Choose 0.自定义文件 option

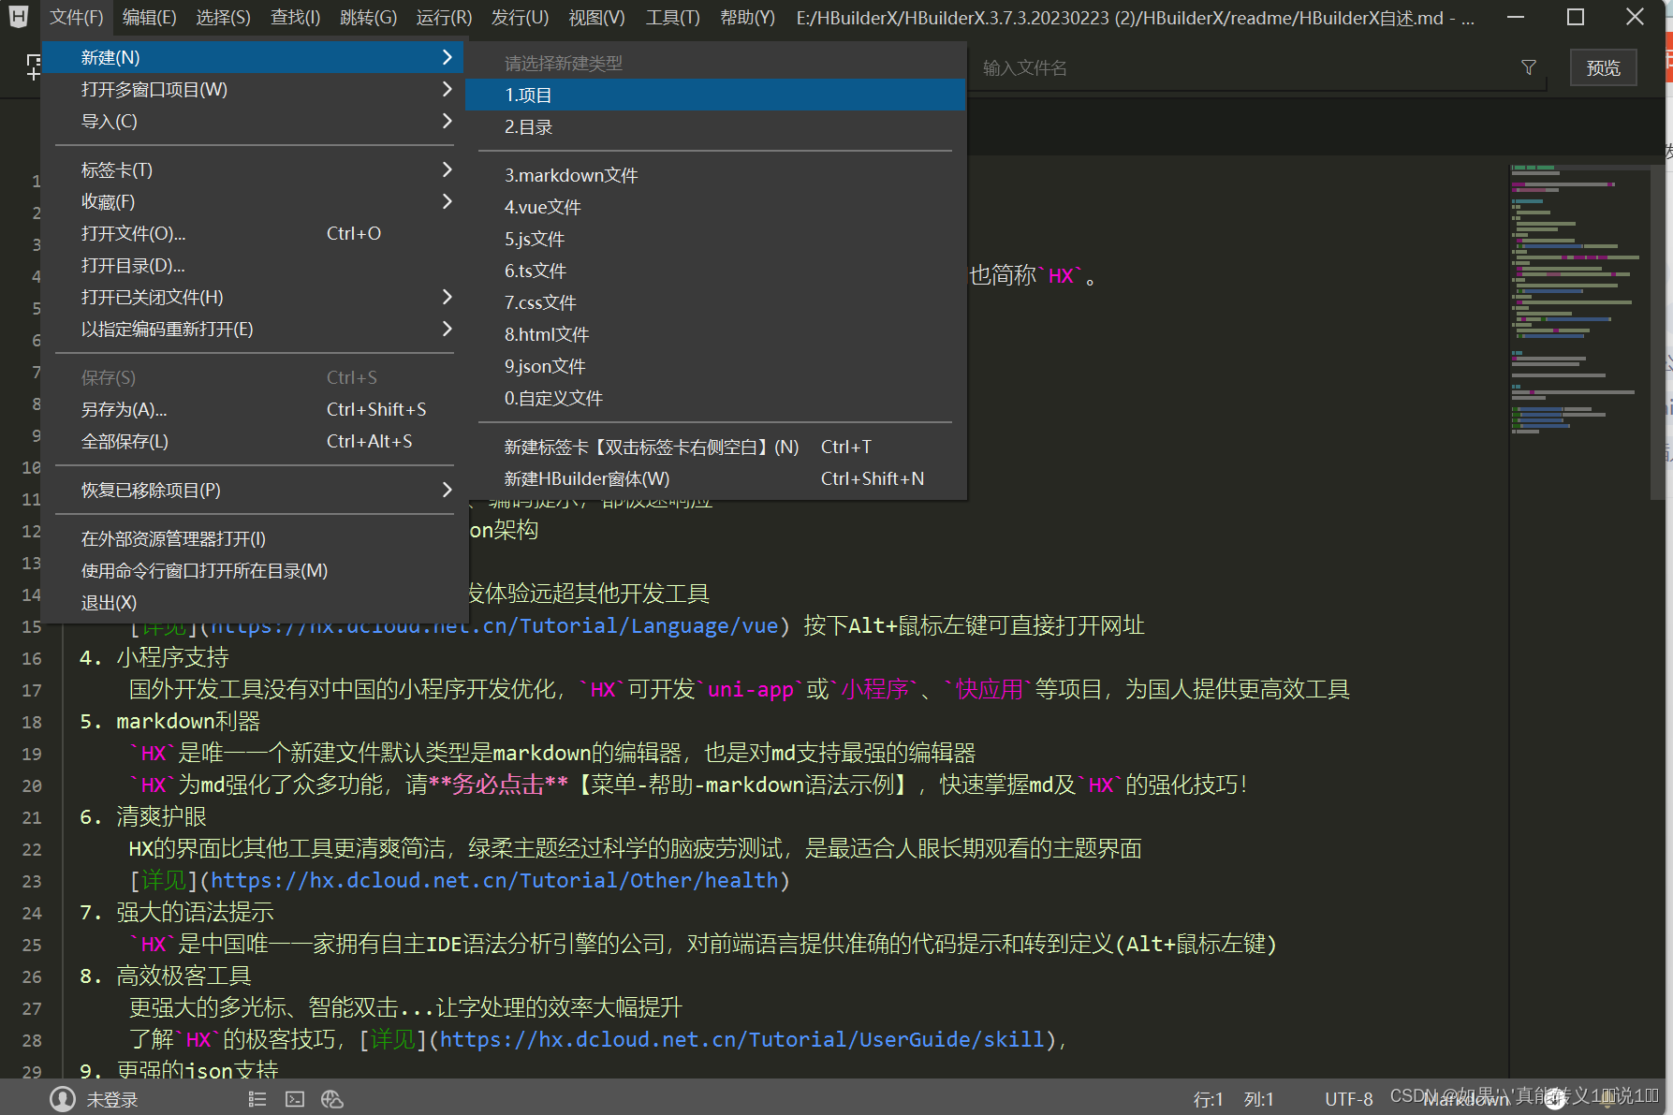point(715,398)
